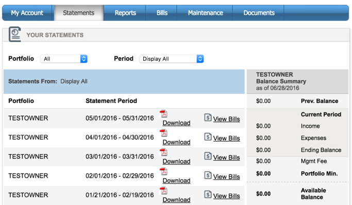Image resolution: width=352 pixels, height=205 pixels.
Task: Click the Your Statements document icon
Action: point(15,35)
